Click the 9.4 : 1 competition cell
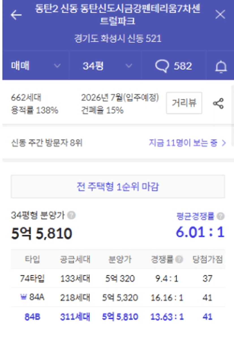Screen dimensions: 234x339 coord(167,279)
